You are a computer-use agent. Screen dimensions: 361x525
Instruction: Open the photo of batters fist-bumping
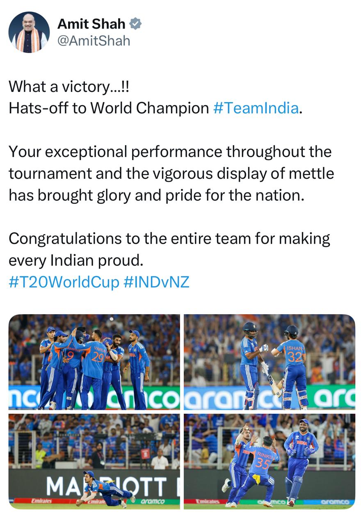pos(269,362)
